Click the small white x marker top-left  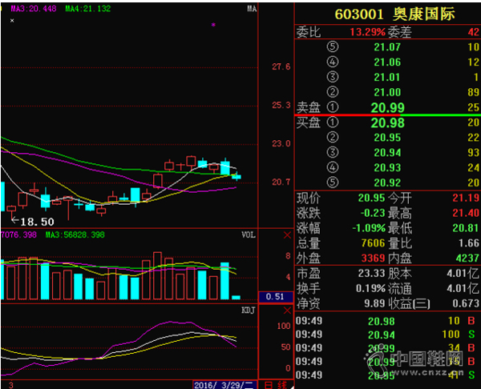[x=11, y=21]
